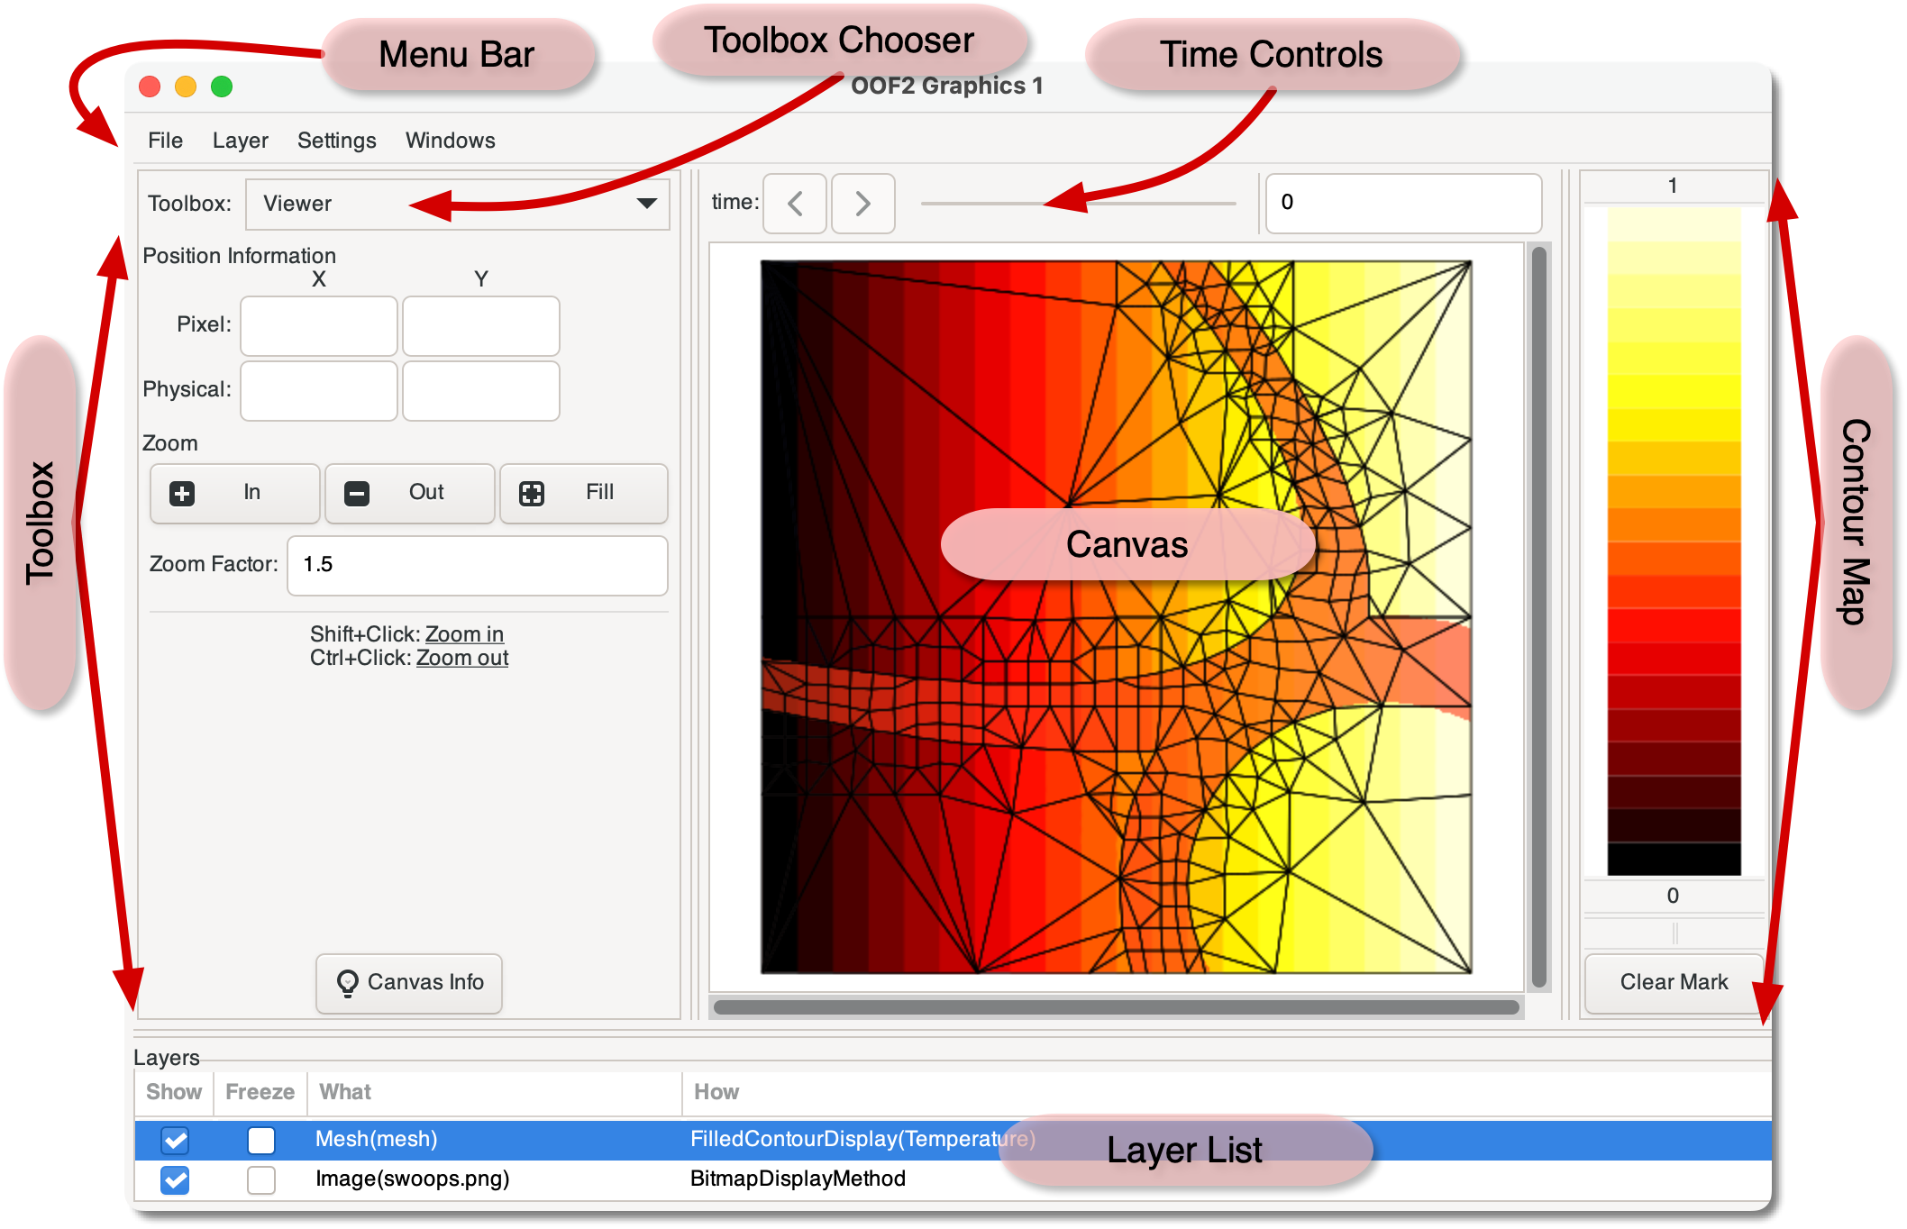Click the Zoom in hyperlink
The width and height of the screenshot is (1907, 1229).
[x=464, y=634]
